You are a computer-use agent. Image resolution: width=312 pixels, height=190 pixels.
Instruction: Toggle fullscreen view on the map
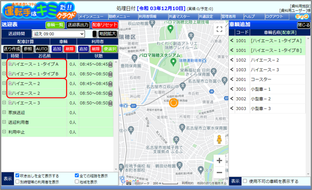(x=219, y=29)
